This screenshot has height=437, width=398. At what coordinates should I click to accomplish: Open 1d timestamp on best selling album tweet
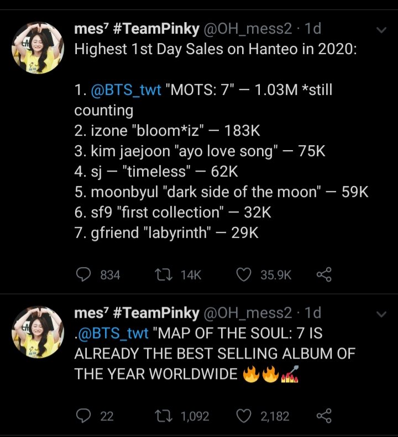[313, 313]
